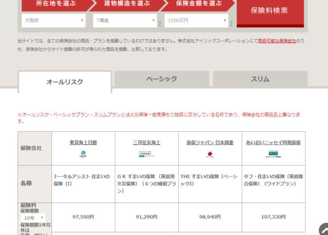Open the 東京海上日動 company link
Screen dimensions: 328x235
tap(83, 143)
